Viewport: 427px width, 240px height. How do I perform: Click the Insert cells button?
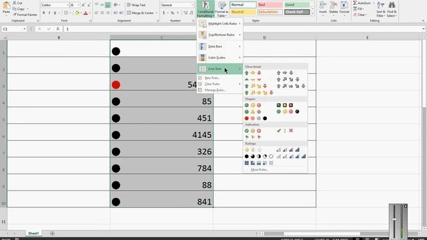(323, 9)
